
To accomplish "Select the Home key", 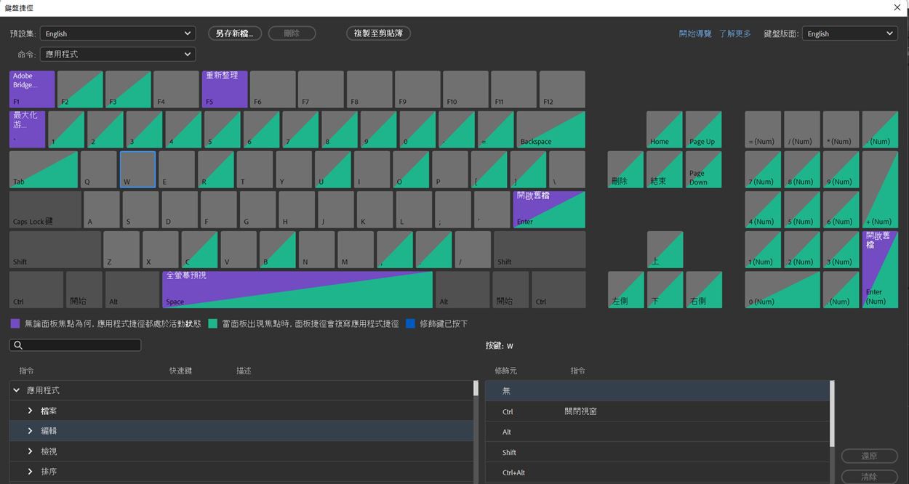I will 665,129.
